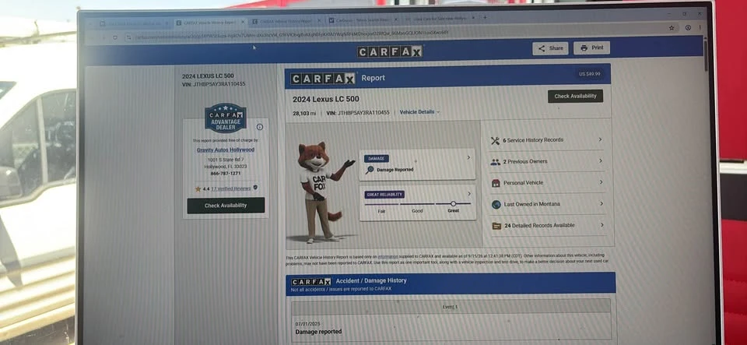Click the CARFAX logo in Report header
Screen dimensions: 747x345
[323, 79]
